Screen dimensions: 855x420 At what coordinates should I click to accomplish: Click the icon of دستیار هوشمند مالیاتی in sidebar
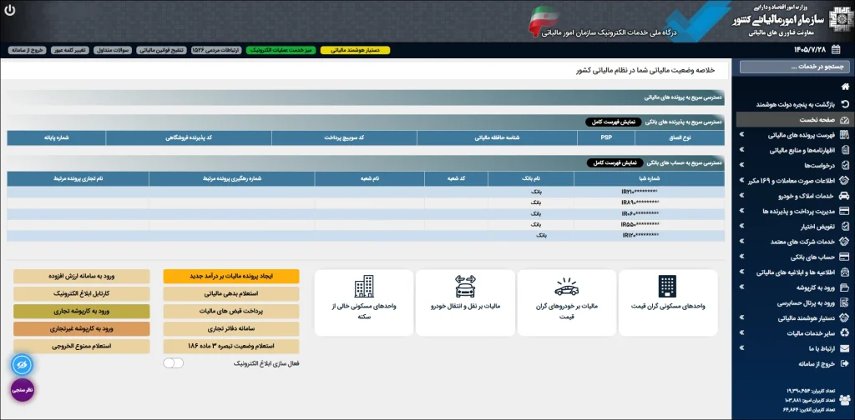(845, 317)
